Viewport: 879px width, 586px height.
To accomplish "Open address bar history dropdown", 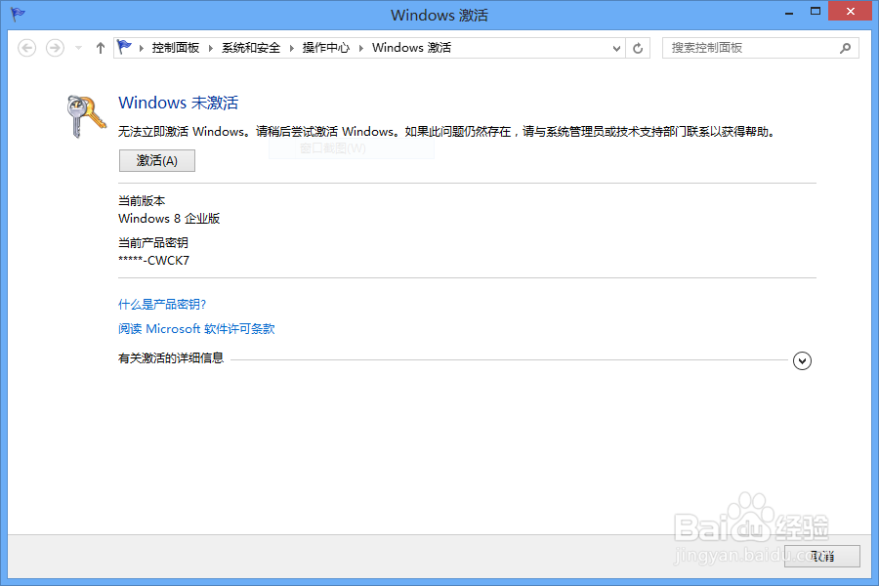I will click(616, 48).
